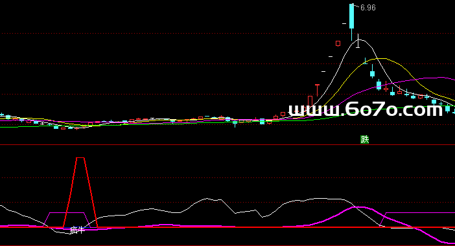Click the cyan candle with long lower wick
The image size is (455, 246).
tap(235, 124)
